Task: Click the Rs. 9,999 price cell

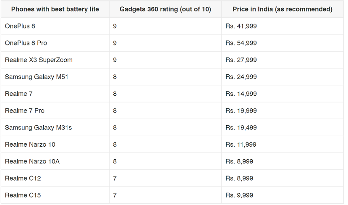Action: 239,195
